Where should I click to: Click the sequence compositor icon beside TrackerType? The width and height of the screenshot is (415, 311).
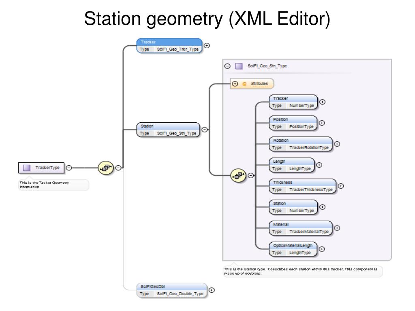[x=105, y=167]
